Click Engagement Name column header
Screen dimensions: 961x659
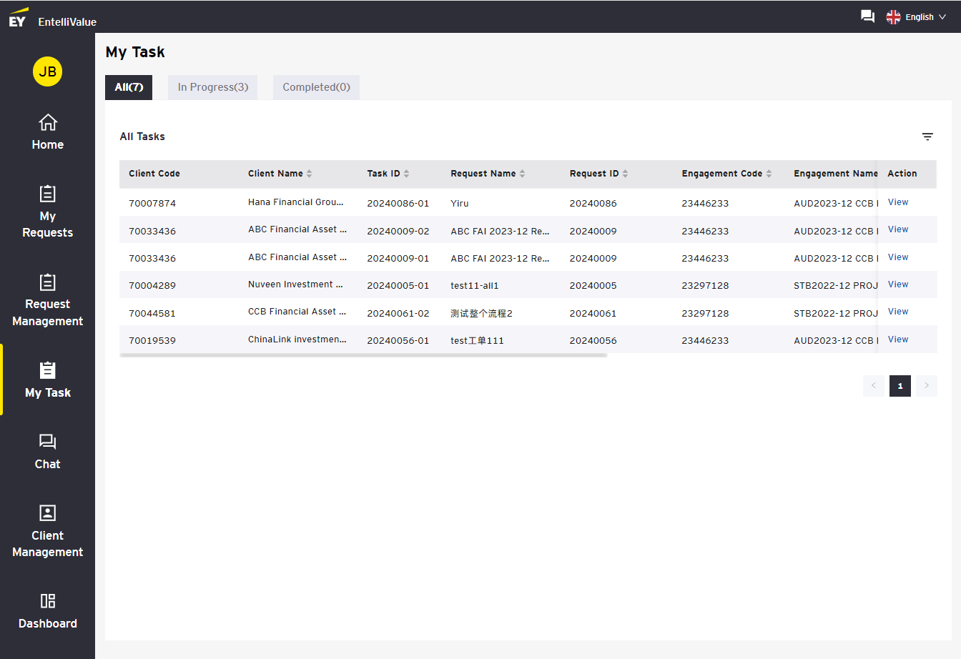[835, 174]
